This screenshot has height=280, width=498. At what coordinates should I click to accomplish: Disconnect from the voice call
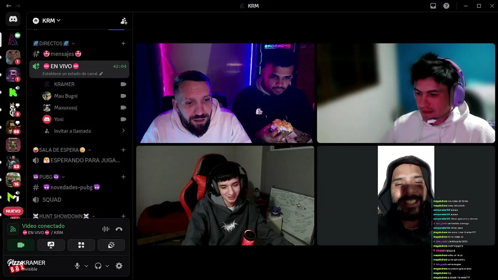pos(119,229)
